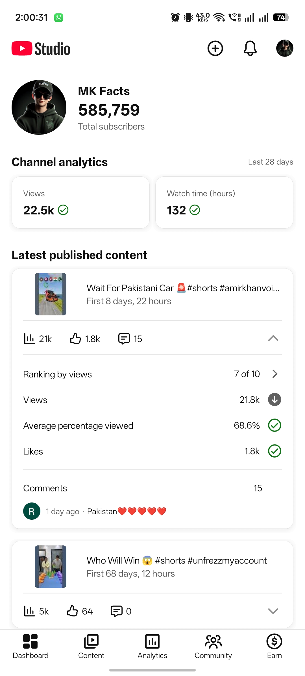
Task: Expand the Who Will Win video stats
Action: (x=273, y=611)
